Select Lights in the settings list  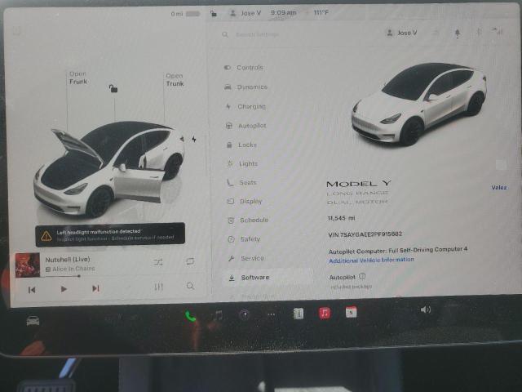click(243, 163)
